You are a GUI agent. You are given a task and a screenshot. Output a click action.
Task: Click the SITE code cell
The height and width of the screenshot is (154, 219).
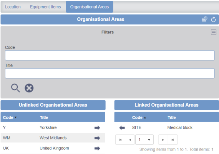pos(137,127)
